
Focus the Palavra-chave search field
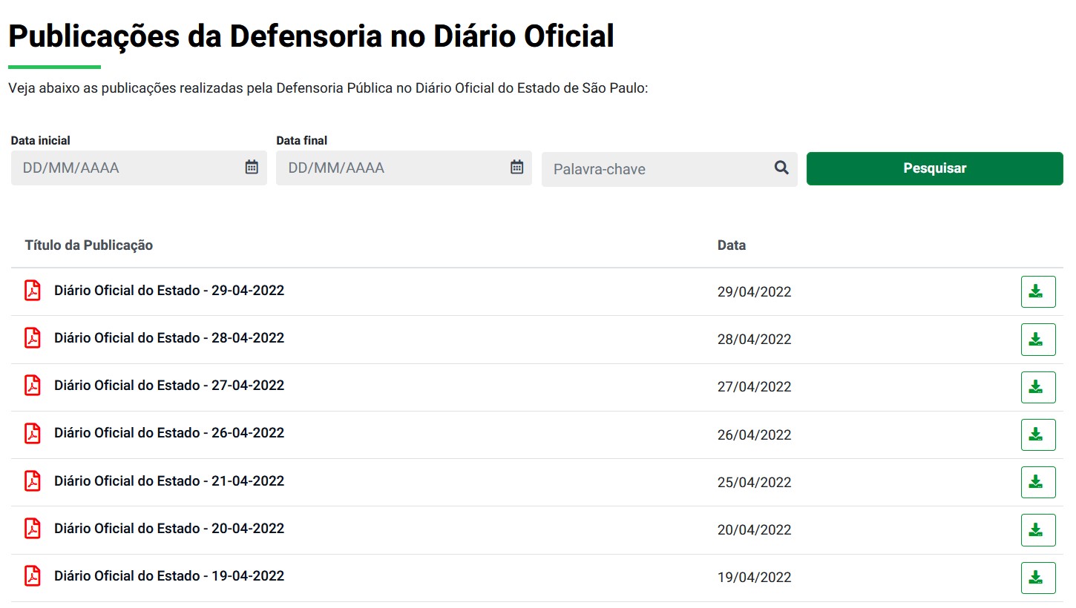pos(669,169)
